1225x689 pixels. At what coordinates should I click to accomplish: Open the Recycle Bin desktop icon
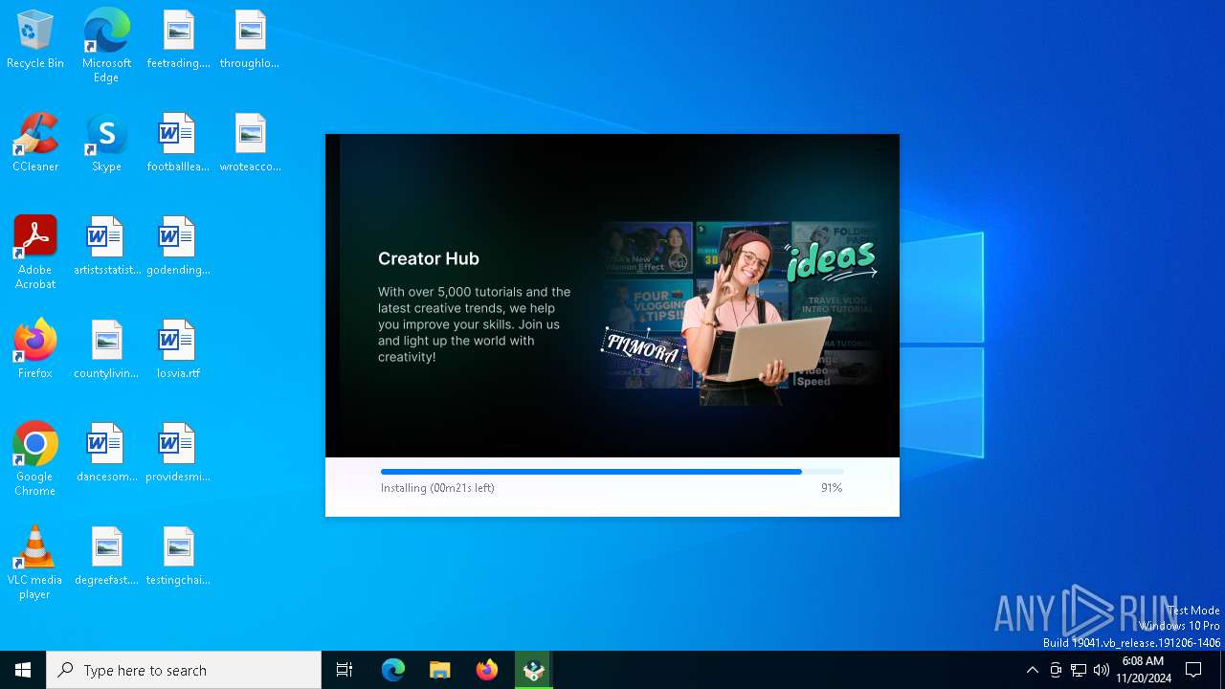tap(35, 39)
